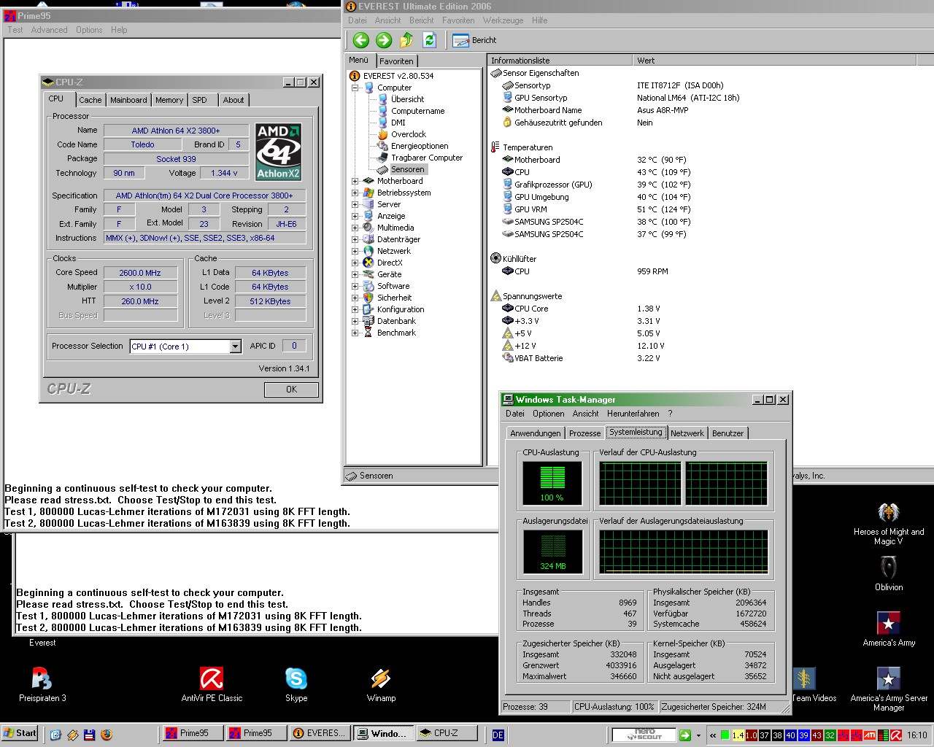Expand the Datenträger tree node
934x747 pixels.
pyautogui.click(x=355, y=239)
